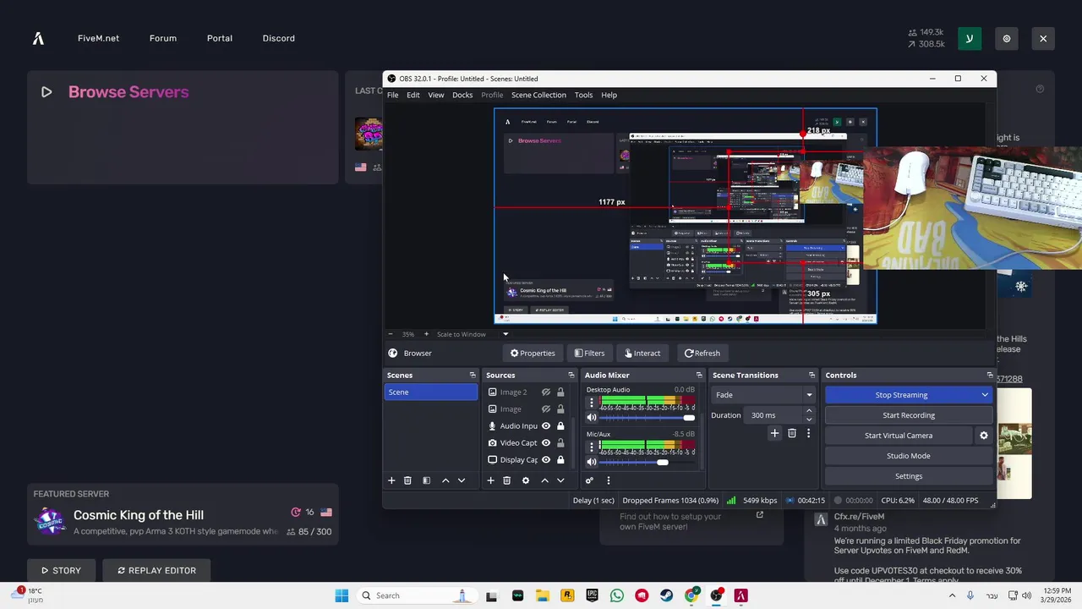Hide Video Capture source eye icon
1082x609 pixels.
point(546,442)
